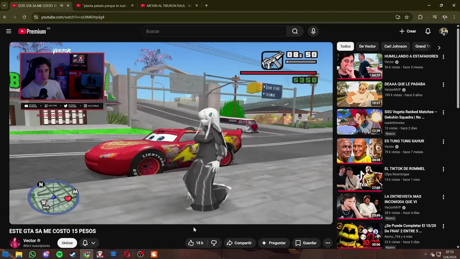Go back in browser history
The width and height of the screenshot is (460, 259).
pos(5,17)
